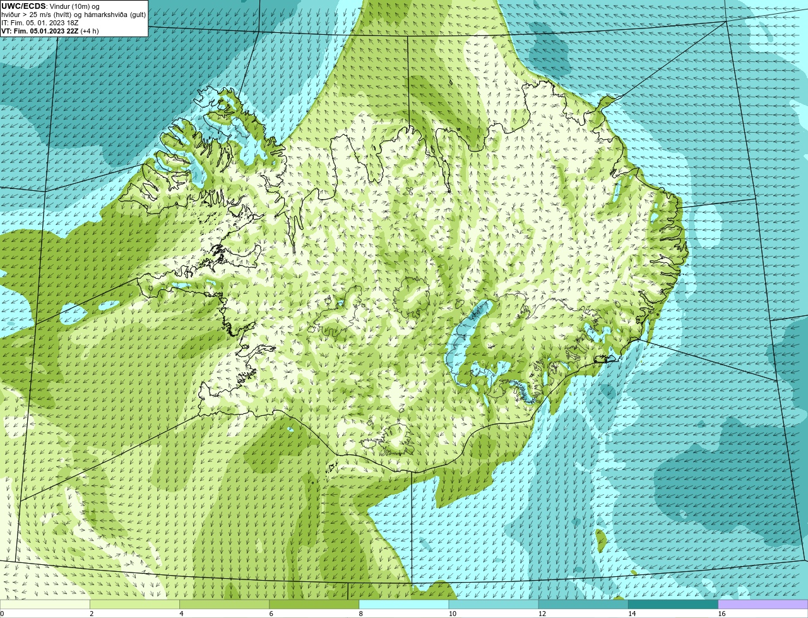Click the legend value "12"
This screenshot has height=618, width=808.
pyautogui.click(x=542, y=614)
